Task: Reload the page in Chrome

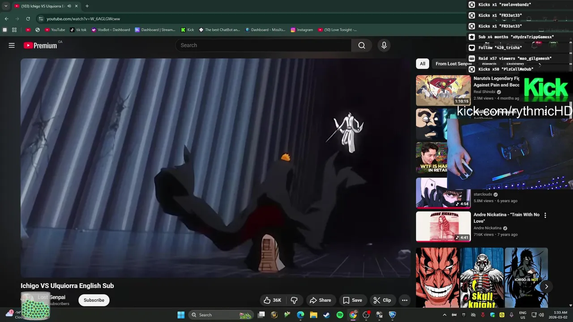Action: (28, 19)
